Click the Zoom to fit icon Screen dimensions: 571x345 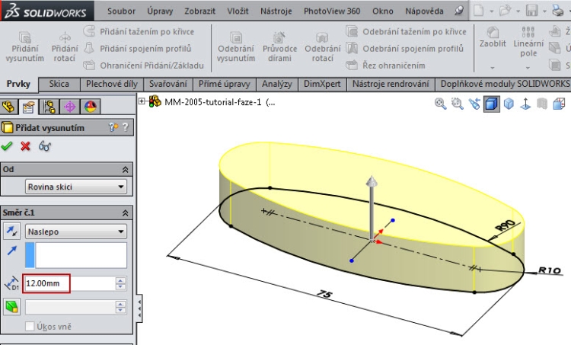click(x=440, y=104)
